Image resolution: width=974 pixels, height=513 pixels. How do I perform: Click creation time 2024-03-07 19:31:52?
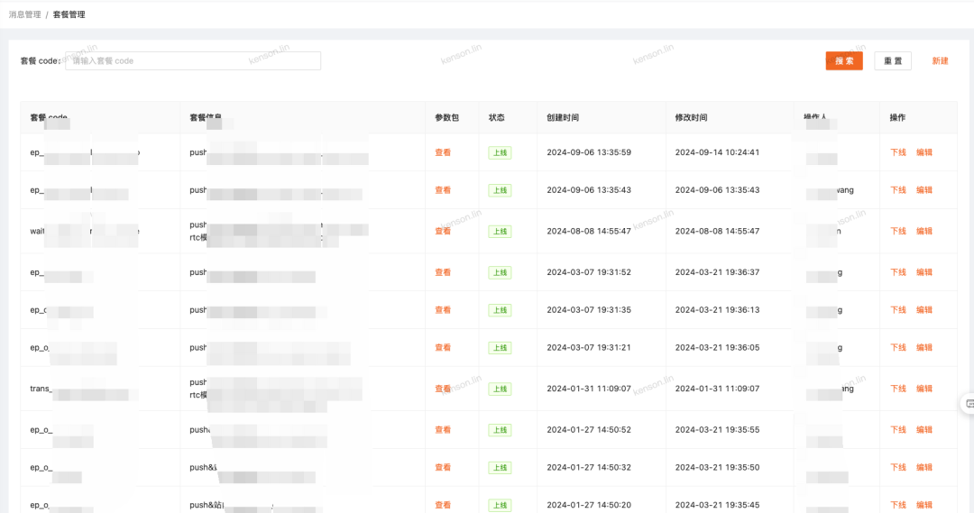589,272
